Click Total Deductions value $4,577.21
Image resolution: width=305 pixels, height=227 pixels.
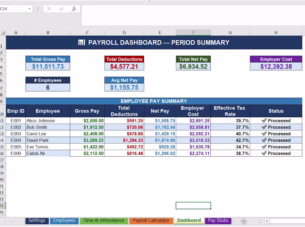click(124, 67)
